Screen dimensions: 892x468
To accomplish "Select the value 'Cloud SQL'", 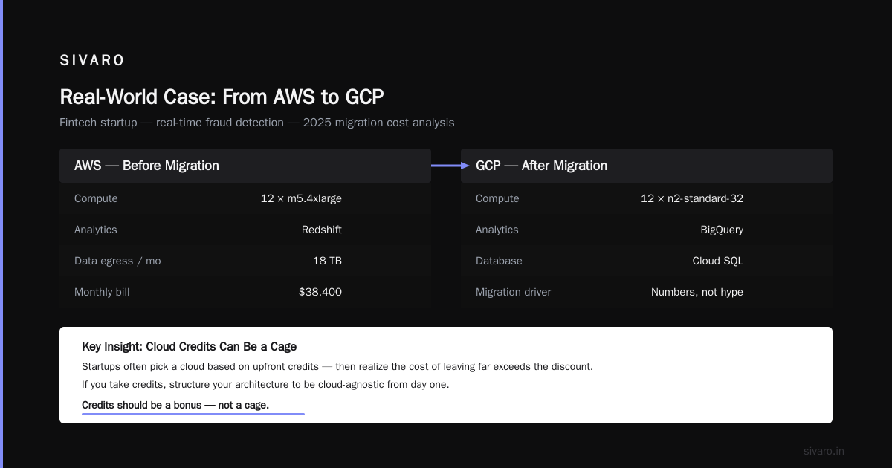I will pos(717,261).
